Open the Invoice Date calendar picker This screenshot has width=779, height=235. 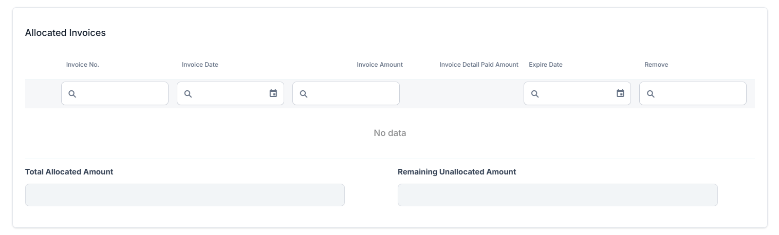pyautogui.click(x=273, y=93)
